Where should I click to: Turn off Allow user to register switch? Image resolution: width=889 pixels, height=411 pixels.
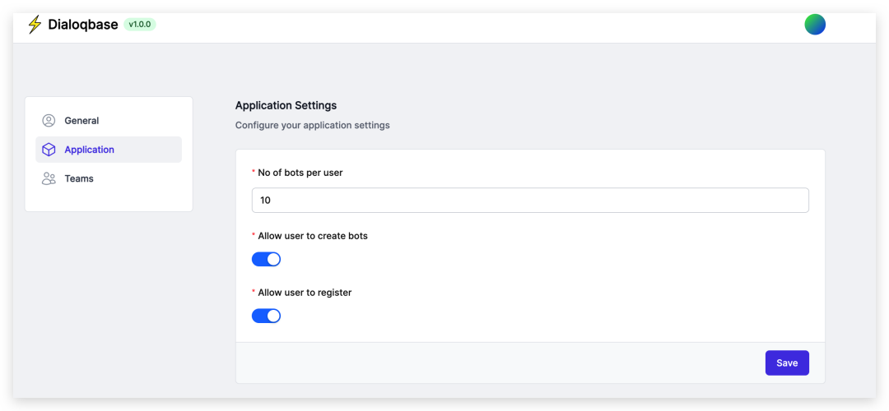coord(266,316)
